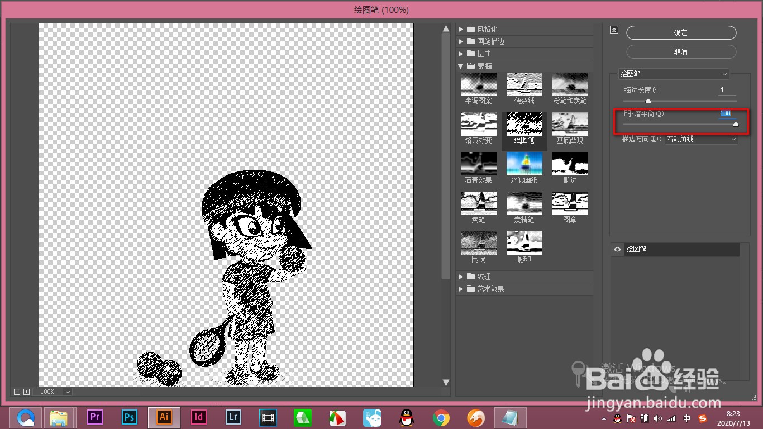
Task: Open the filmstrip video app in taskbar
Action: (268, 417)
